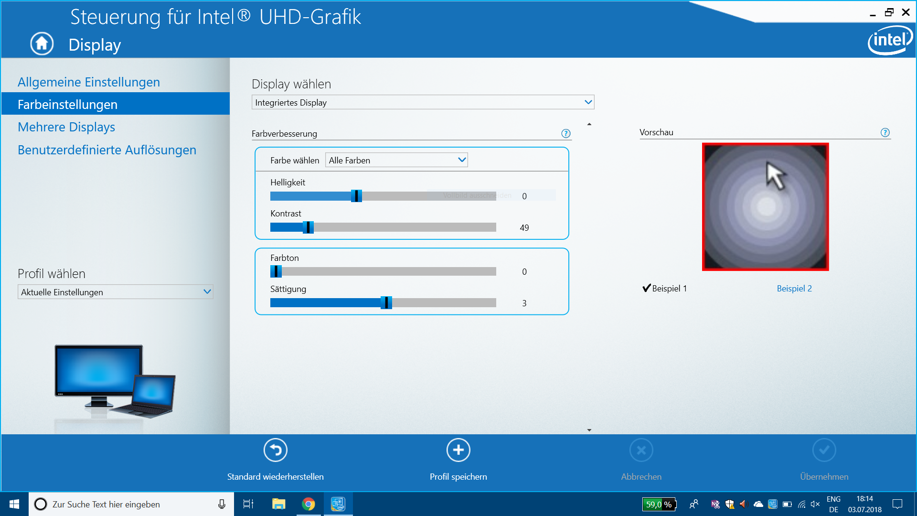This screenshot has width=917, height=516.
Task: Click Intel Graphics taskbar app icon
Action: (x=338, y=504)
